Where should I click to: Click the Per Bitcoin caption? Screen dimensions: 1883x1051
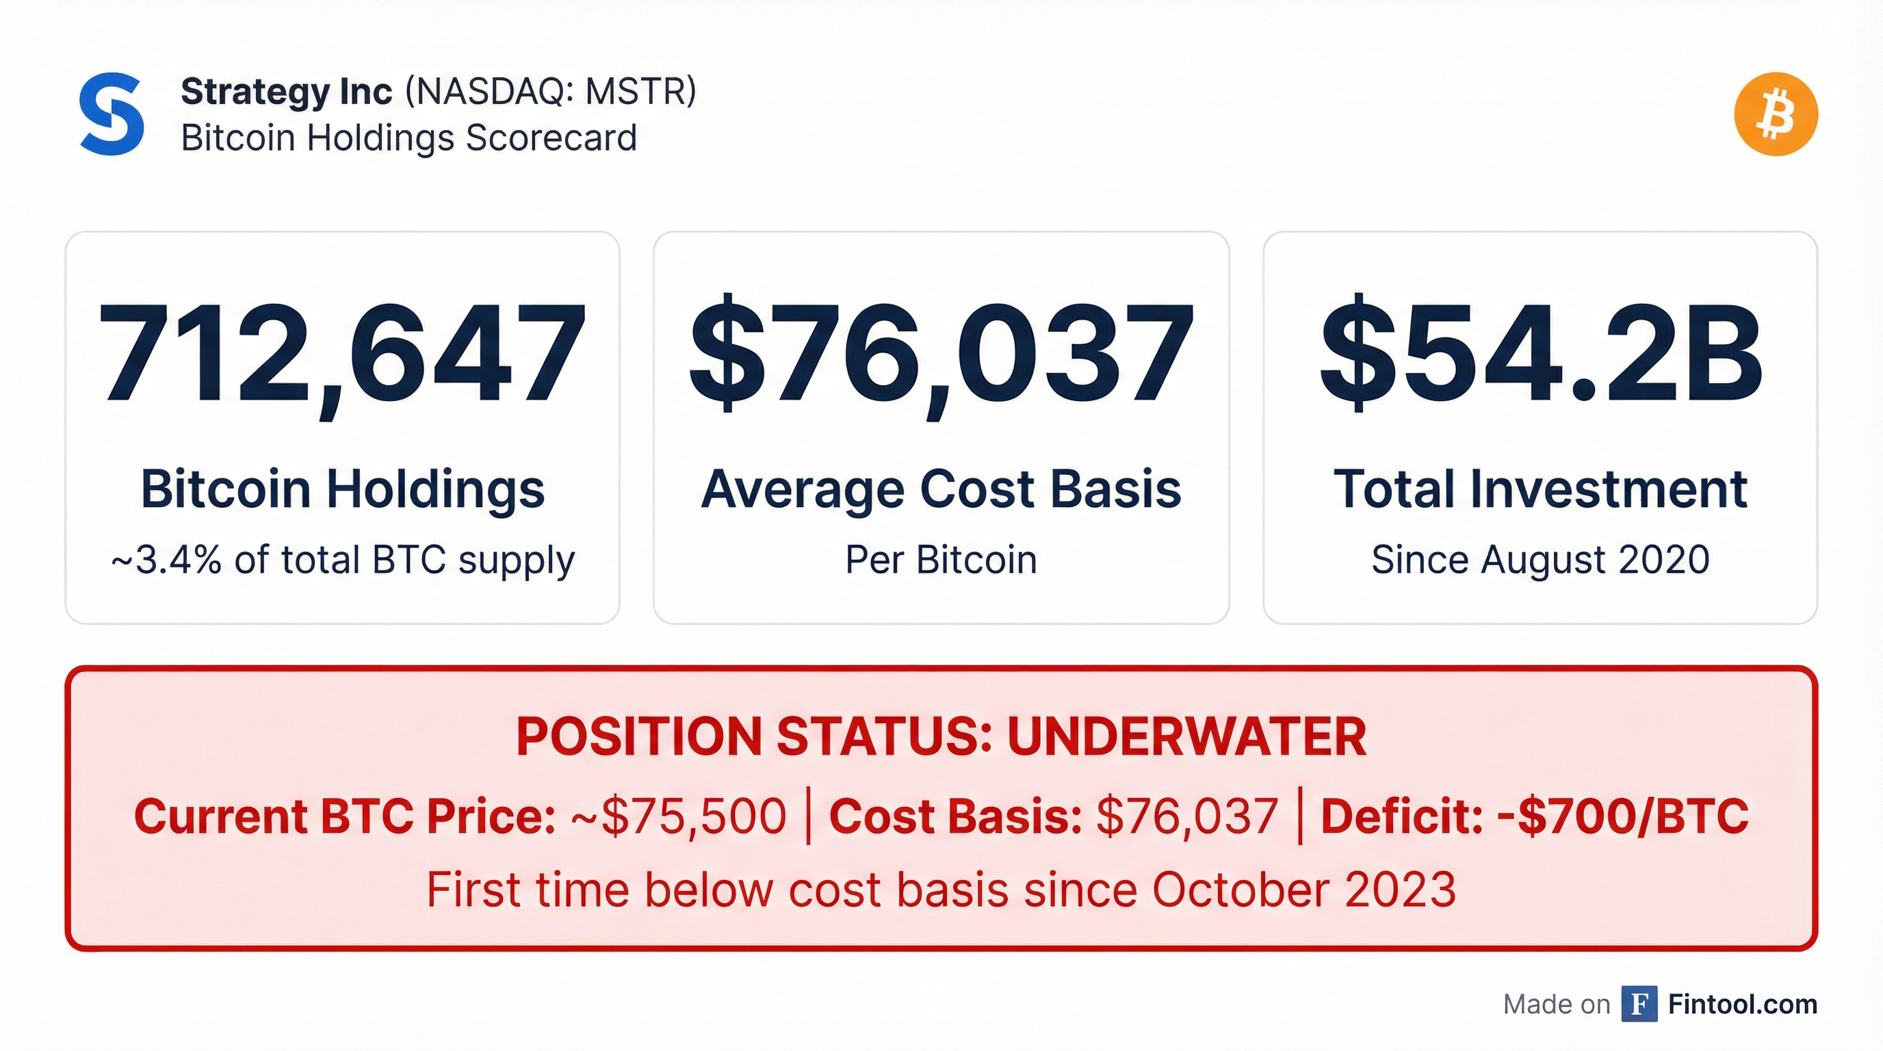click(x=941, y=560)
